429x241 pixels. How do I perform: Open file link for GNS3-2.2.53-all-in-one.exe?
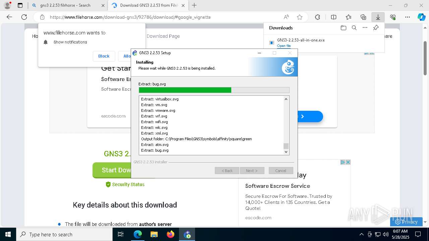coord(284,46)
